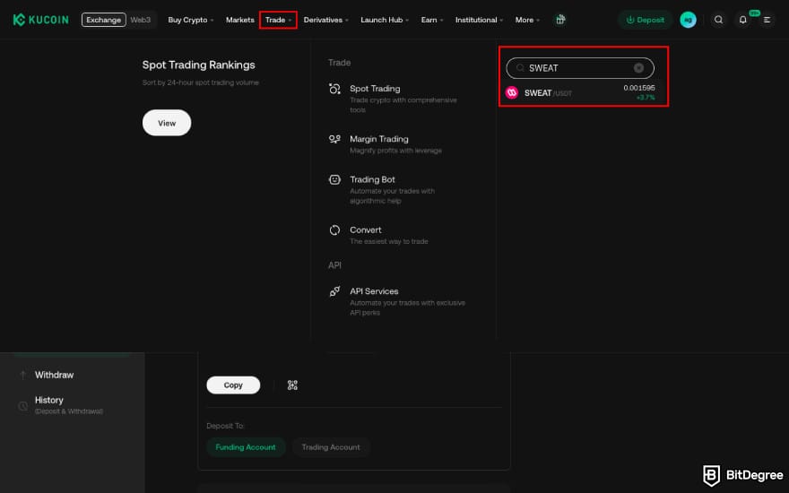Show the deposit address QR code icon
The width and height of the screenshot is (789, 493).
[x=292, y=385]
